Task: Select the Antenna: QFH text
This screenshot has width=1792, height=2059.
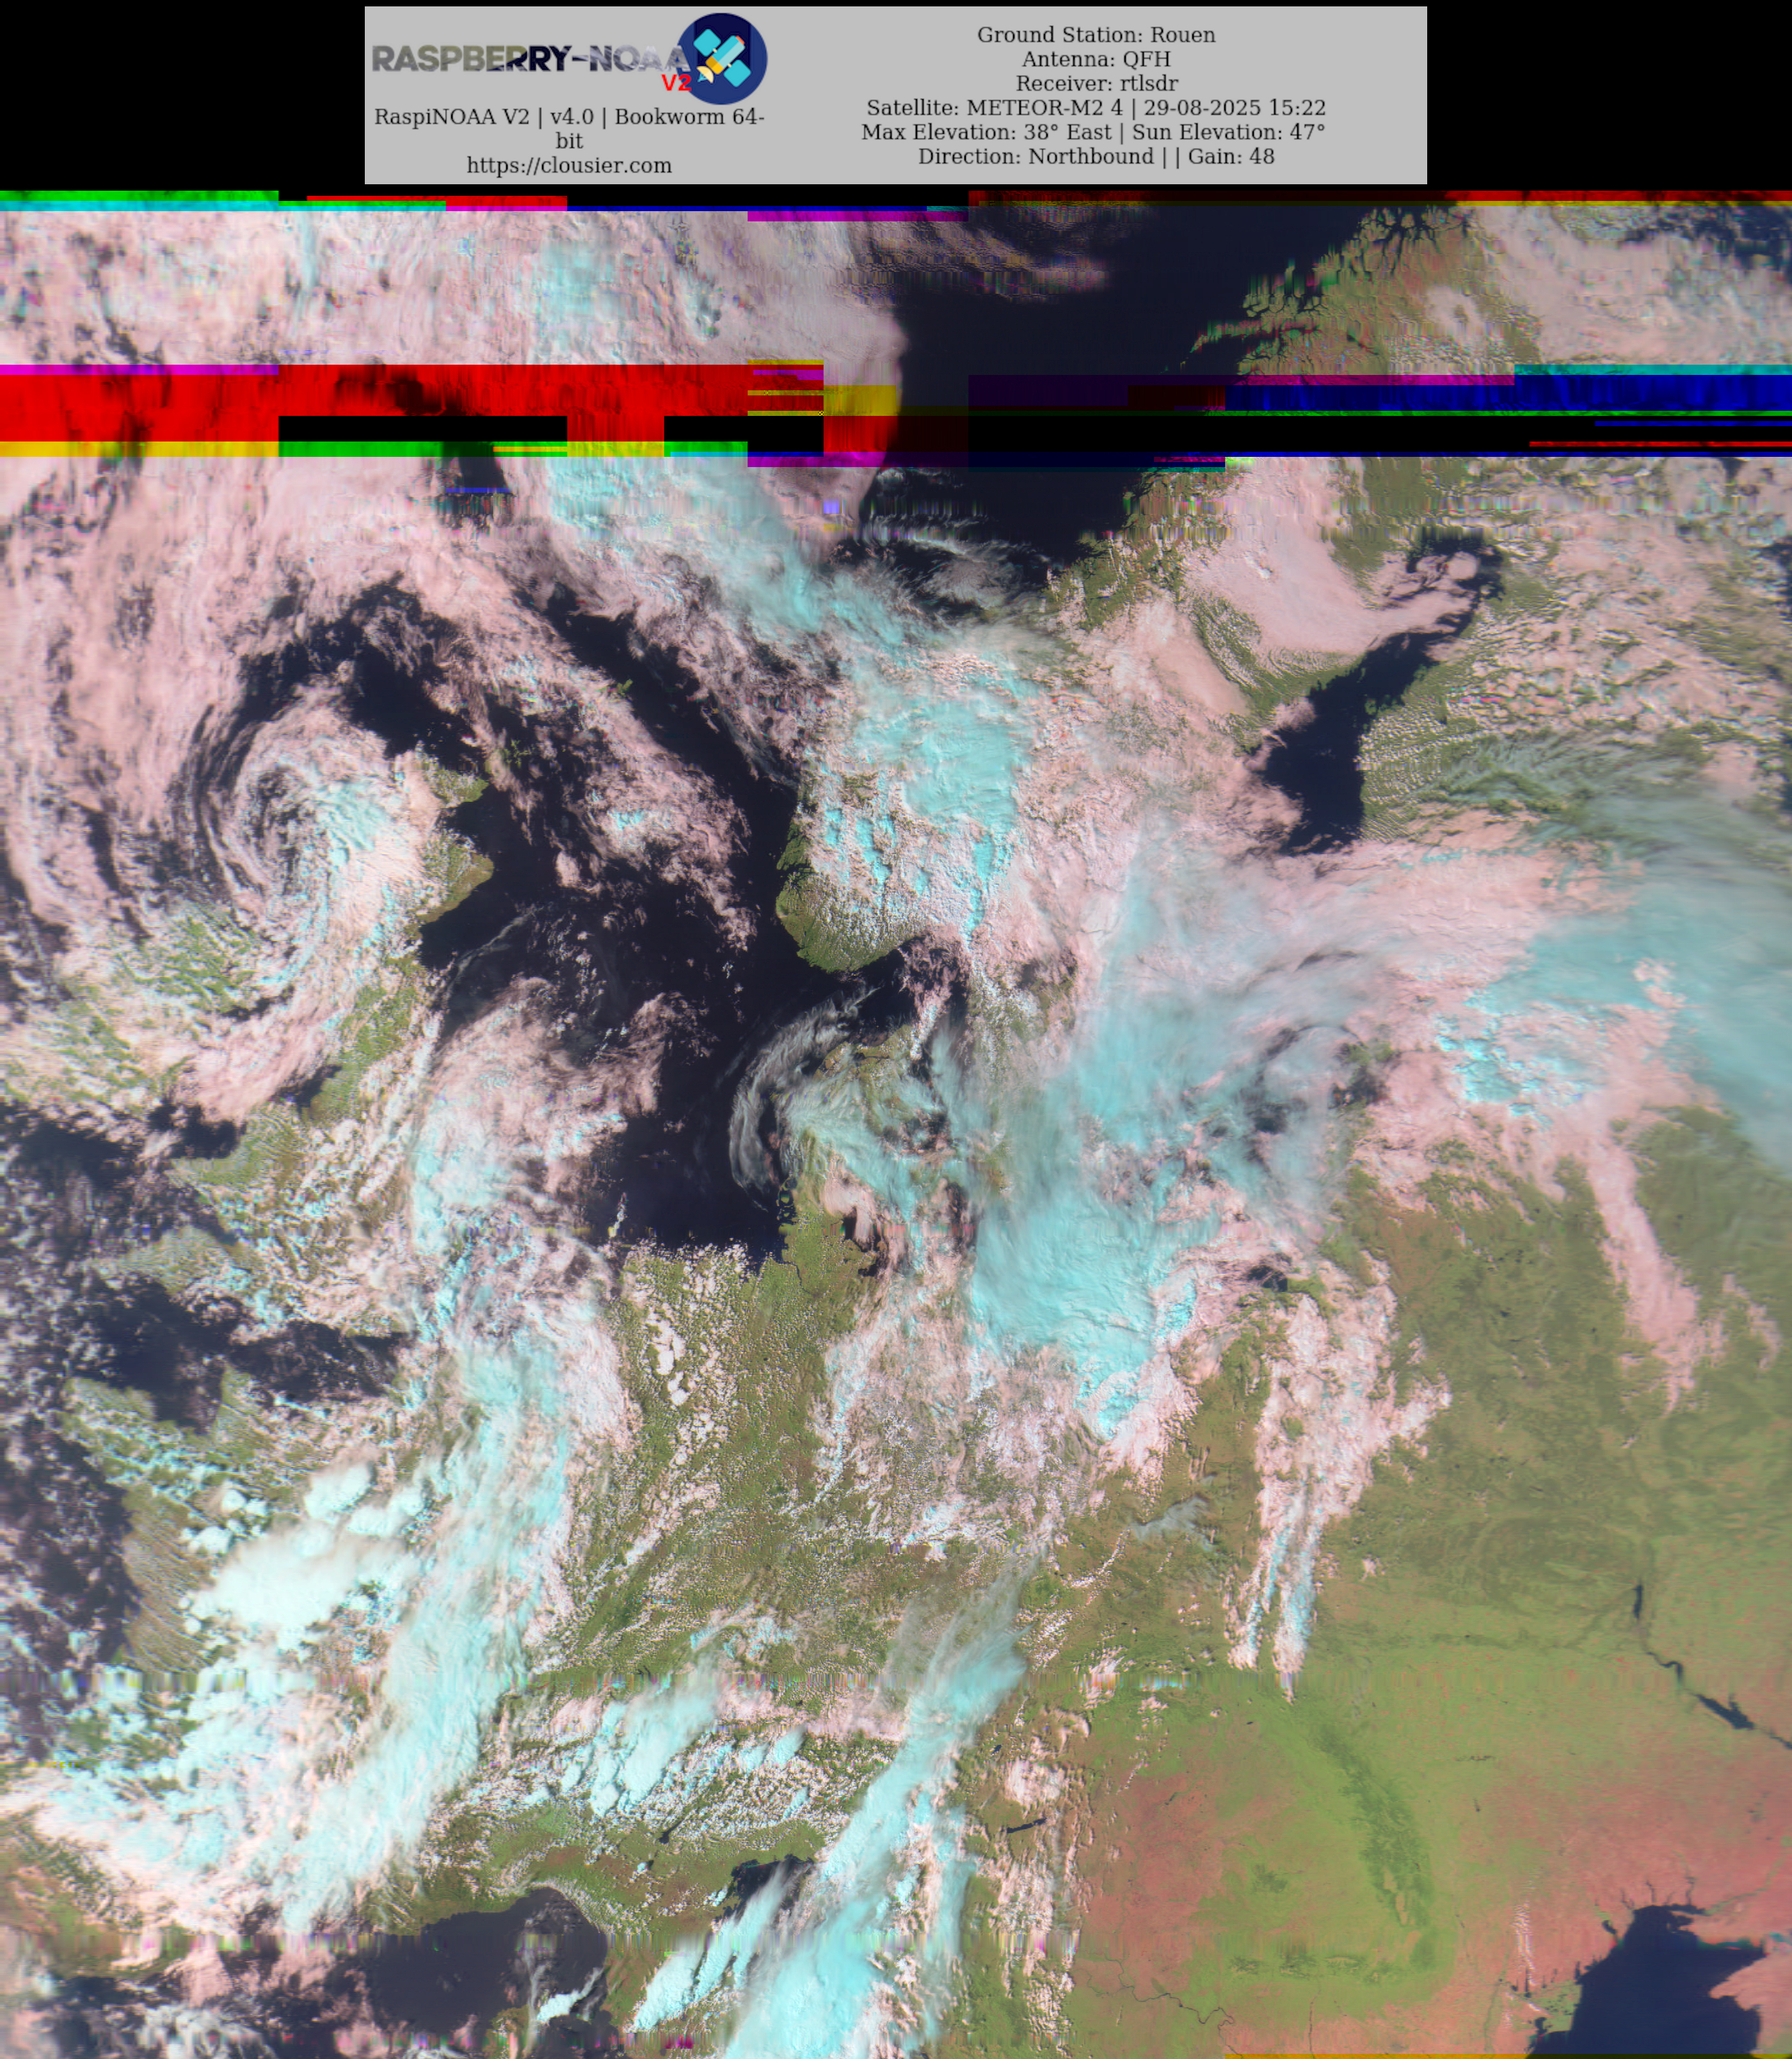Action: (x=1096, y=59)
